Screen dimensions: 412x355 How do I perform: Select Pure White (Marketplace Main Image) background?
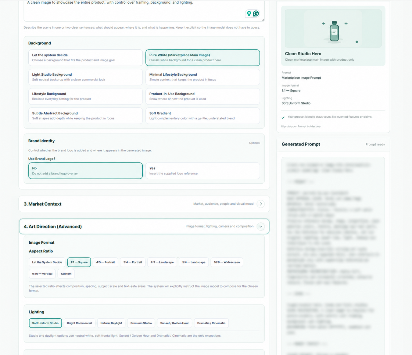[203, 58]
